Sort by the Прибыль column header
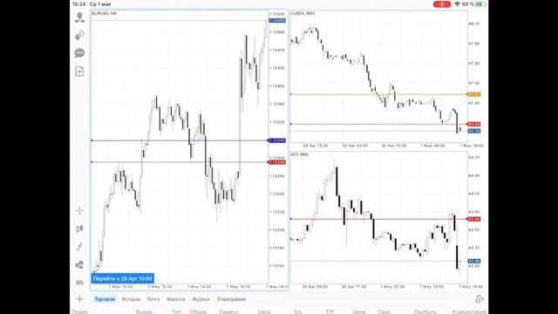558x314 pixels. (425, 312)
